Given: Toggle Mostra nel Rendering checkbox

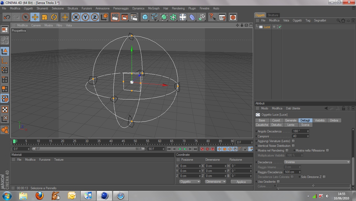Looking at the screenshot, I should click(x=287, y=150).
